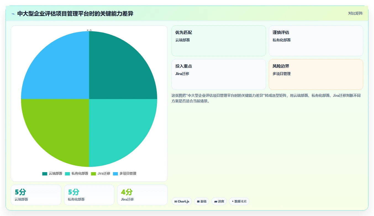Image resolution: width=374 pixels, height=216 pixels.
Task: Open the 优先匹配 matrix card
Action: 218,41
